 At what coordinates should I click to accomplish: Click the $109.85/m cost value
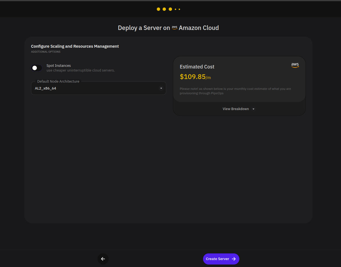(195, 77)
